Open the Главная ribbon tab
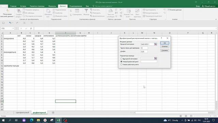Screen dimensions: 218x123 coord(13,6)
